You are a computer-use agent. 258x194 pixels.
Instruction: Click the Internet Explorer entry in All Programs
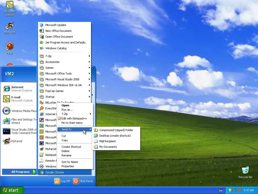click(48, 114)
